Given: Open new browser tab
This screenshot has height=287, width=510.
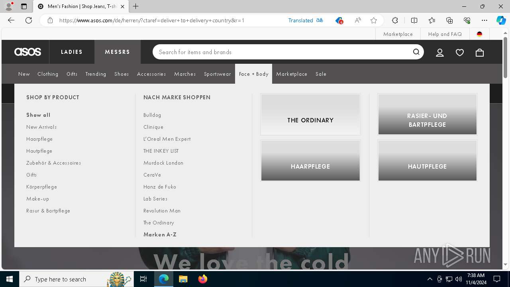Looking at the screenshot, I should click(x=135, y=6).
